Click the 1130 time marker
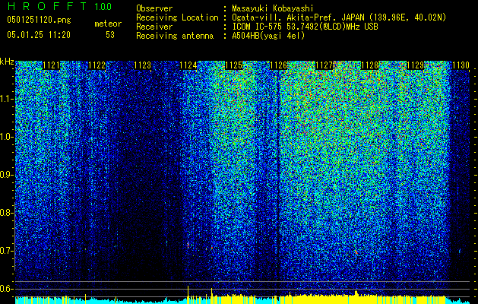Image resolution: width=478 pixels, height=304 pixels. 461,65
